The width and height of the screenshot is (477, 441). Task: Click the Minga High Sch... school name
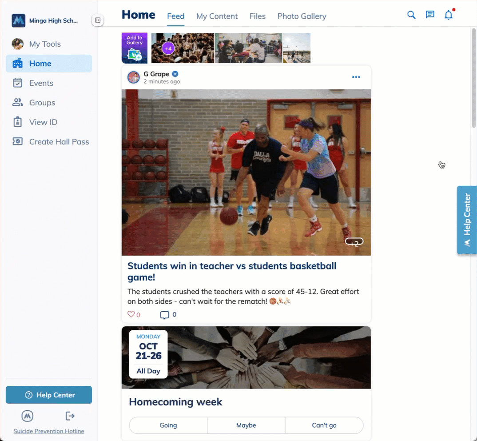(54, 21)
